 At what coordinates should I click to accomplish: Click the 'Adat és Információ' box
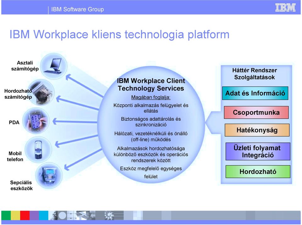255,93
